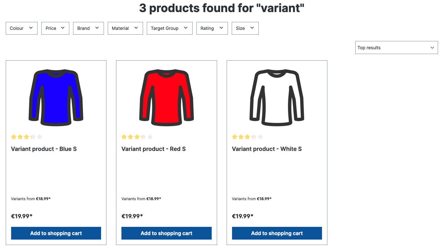Image resolution: width=445 pixels, height=251 pixels.
Task: Open Variant product - White S title link
Action: pos(267,149)
